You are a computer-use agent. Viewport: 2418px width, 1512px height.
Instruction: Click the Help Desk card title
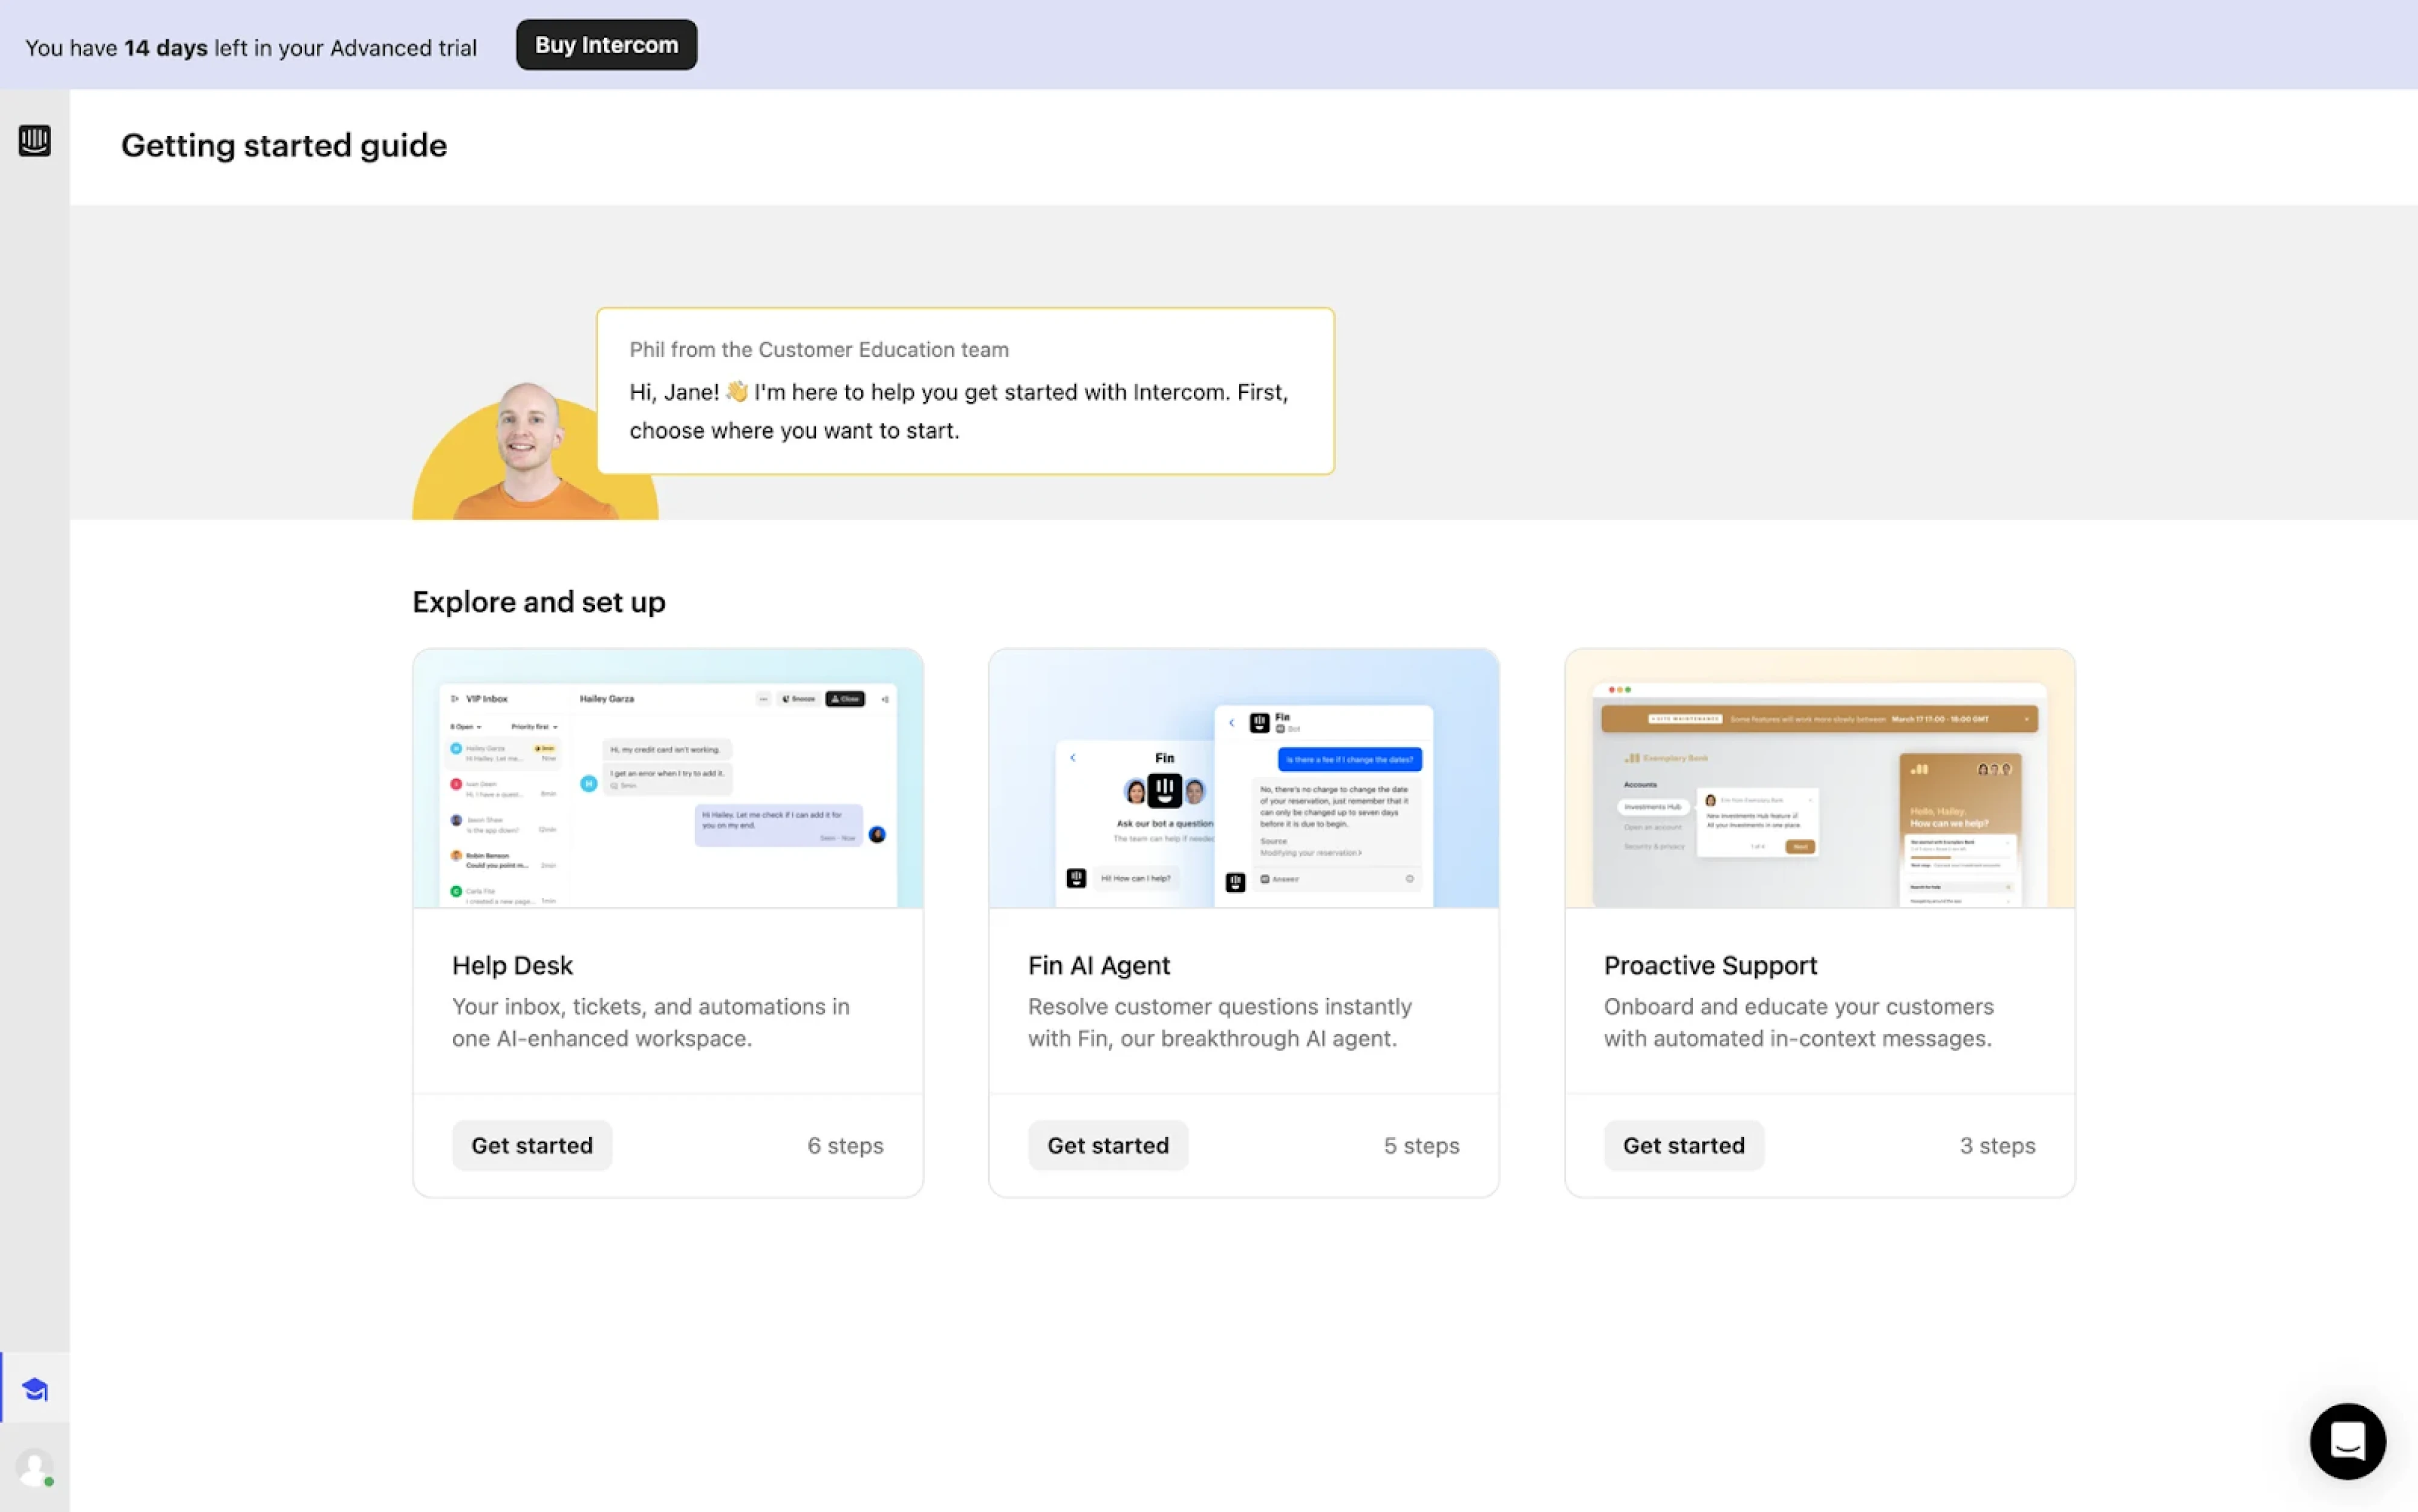[x=511, y=964]
